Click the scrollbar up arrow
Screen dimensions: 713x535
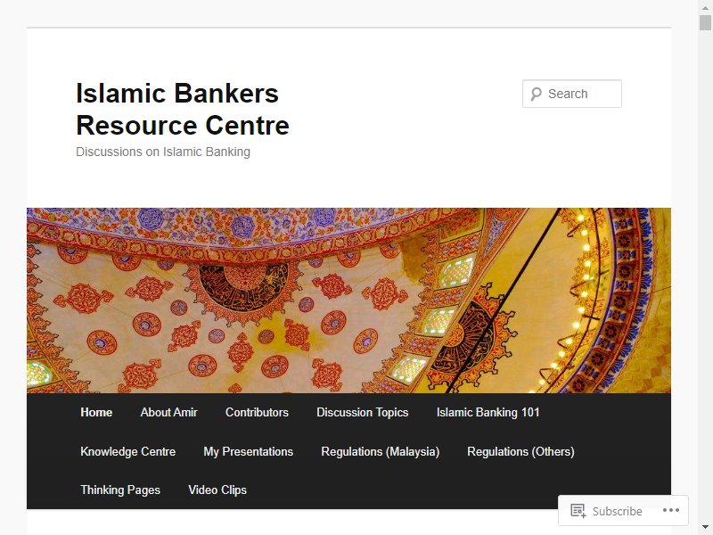point(705,7)
